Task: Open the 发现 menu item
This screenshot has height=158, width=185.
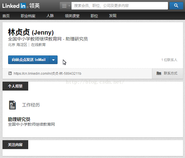Action: [x=113, y=16]
